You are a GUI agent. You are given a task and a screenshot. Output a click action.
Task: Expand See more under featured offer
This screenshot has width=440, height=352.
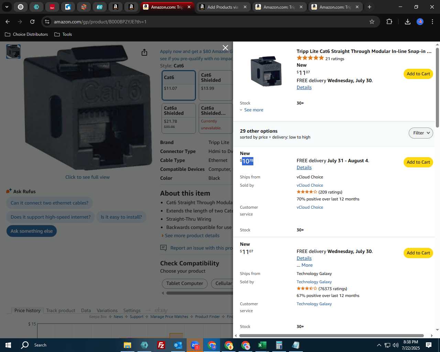251,110
